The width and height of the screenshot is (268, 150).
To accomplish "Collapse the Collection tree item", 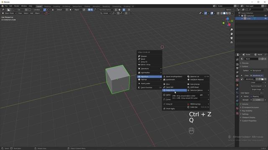I will 240,16.
